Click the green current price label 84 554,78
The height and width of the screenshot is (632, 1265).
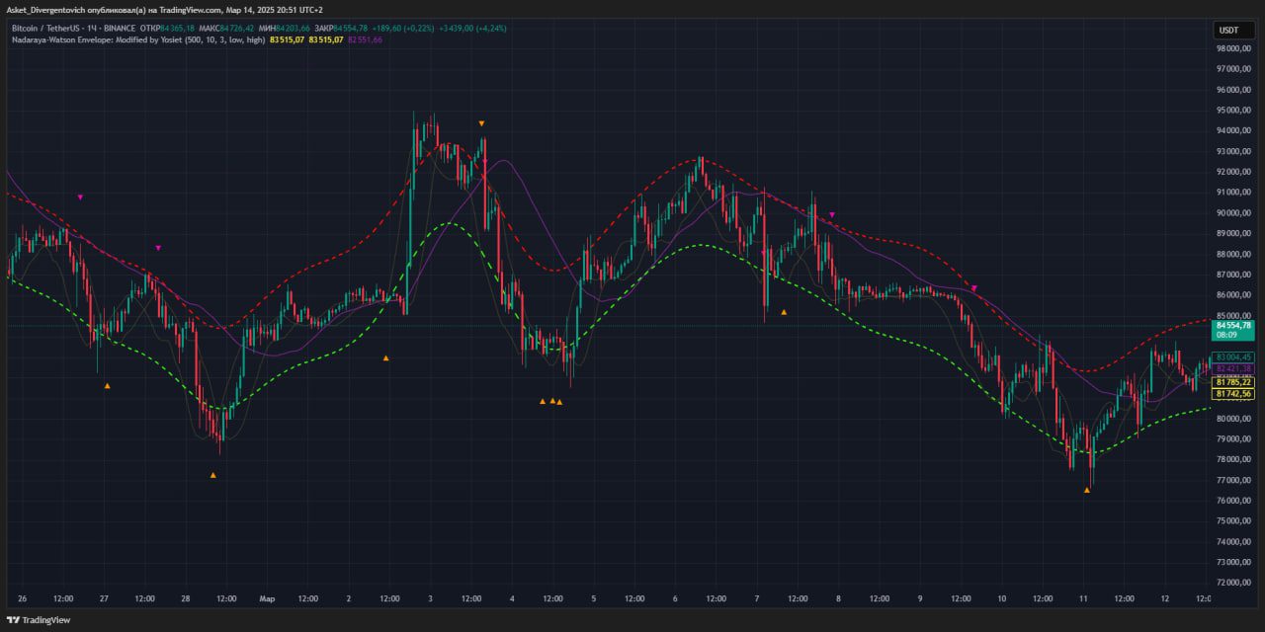pos(1233,325)
